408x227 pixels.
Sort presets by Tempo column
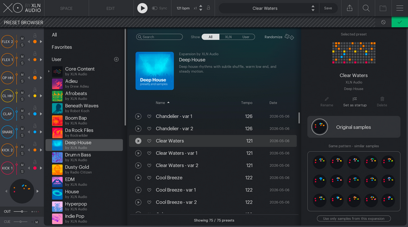[x=246, y=103]
